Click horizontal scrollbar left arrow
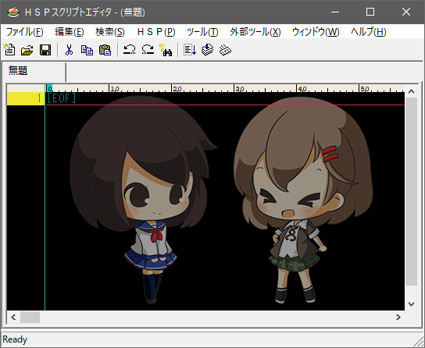Screen dimensions: 425x348 [x=13, y=317]
